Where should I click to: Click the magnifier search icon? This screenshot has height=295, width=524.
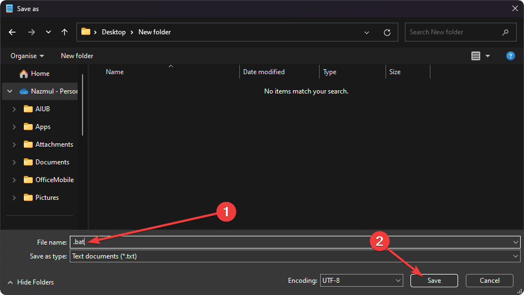click(x=505, y=32)
